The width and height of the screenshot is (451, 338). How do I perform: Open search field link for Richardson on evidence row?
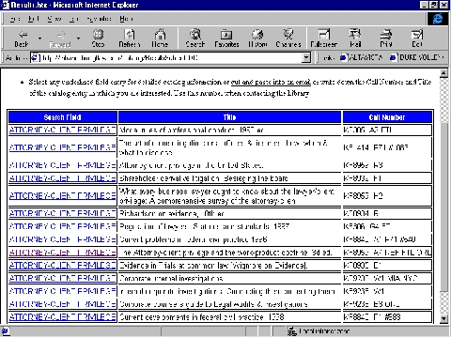coord(62,213)
